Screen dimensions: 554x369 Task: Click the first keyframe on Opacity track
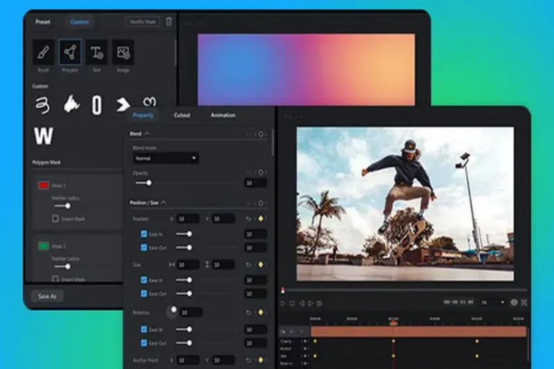click(x=315, y=341)
